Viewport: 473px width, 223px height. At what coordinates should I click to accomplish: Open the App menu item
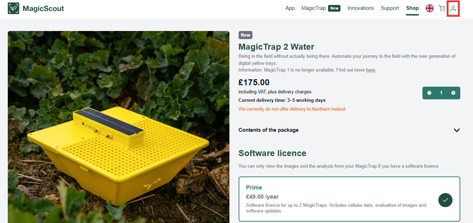click(x=290, y=8)
